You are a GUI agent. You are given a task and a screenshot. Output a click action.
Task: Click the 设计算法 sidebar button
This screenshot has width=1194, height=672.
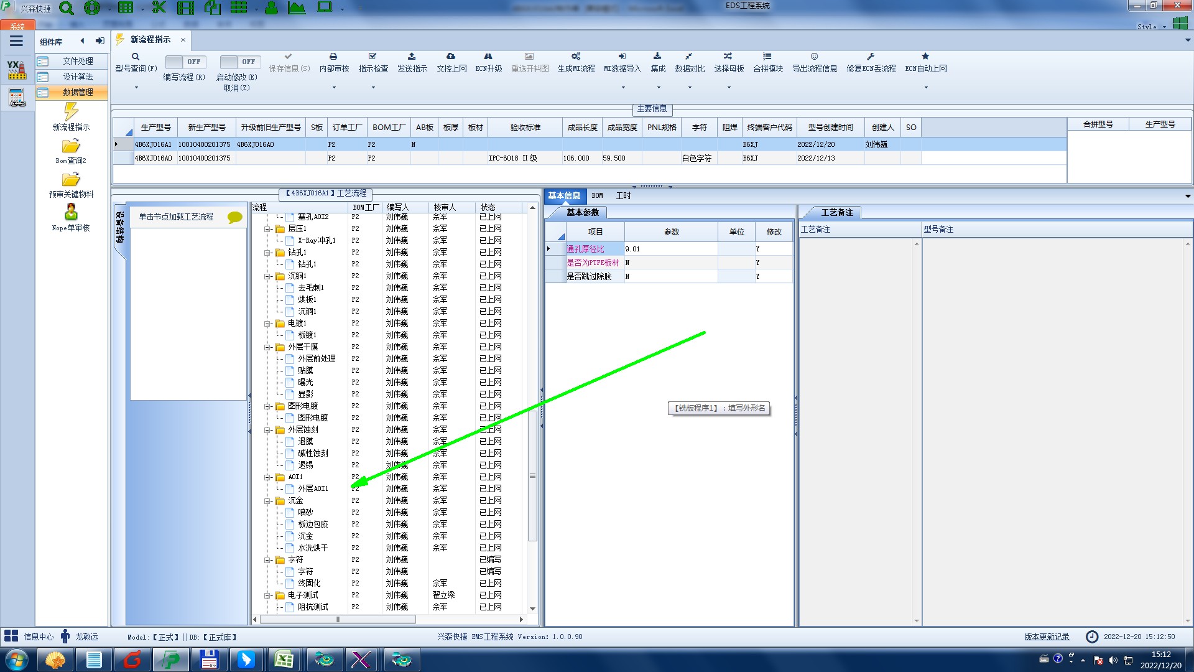pyautogui.click(x=78, y=77)
